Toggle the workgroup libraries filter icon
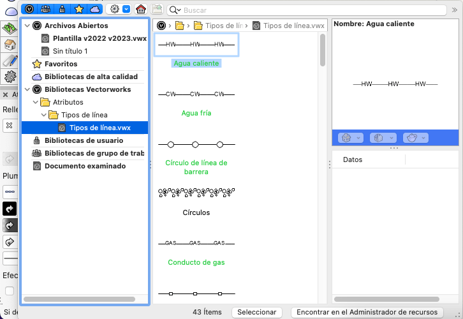Screen dimensions: 463x319 pos(45,10)
